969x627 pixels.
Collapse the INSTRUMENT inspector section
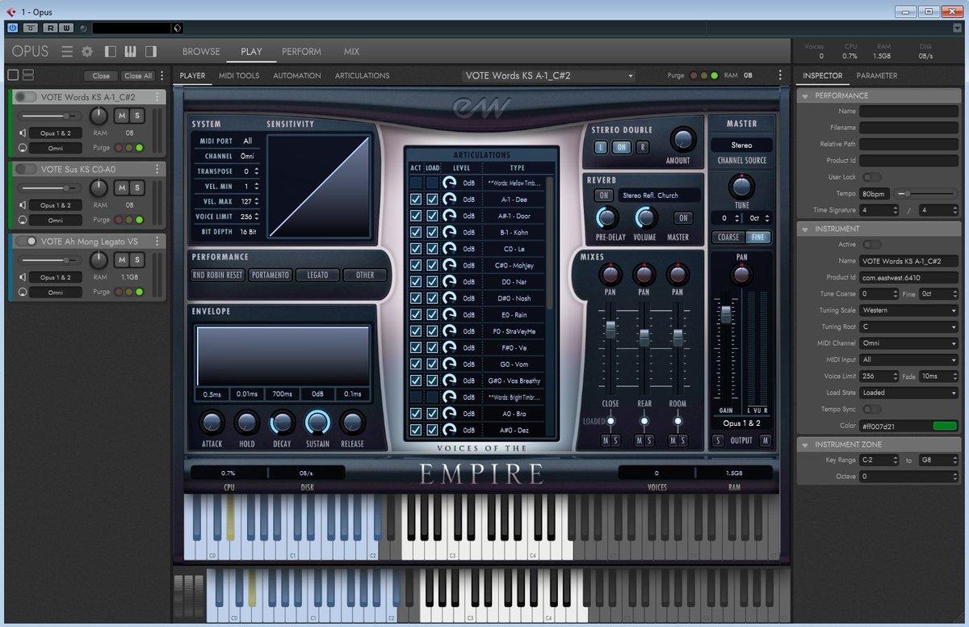coord(805,229)
